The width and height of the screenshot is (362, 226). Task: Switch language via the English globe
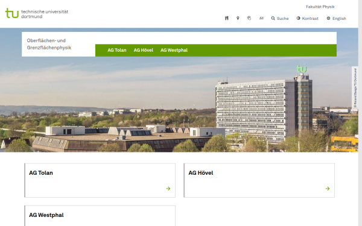(x=336, y=19)
